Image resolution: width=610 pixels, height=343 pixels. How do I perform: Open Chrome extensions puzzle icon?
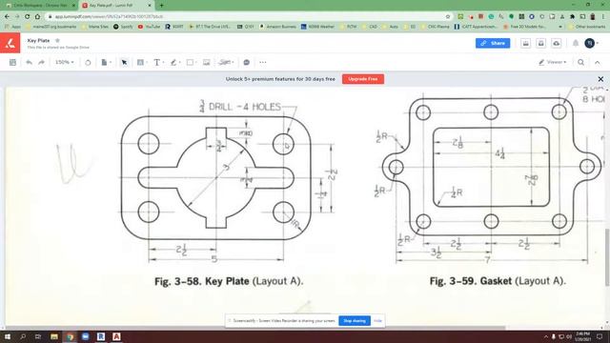572,17
